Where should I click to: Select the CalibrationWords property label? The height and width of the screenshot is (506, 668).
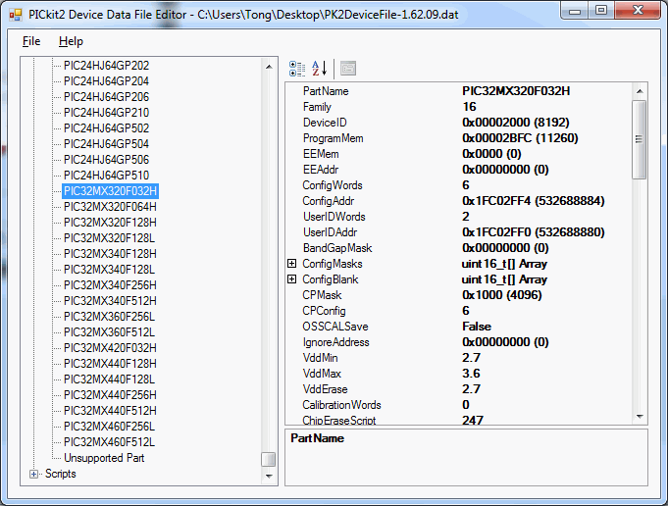341,405
